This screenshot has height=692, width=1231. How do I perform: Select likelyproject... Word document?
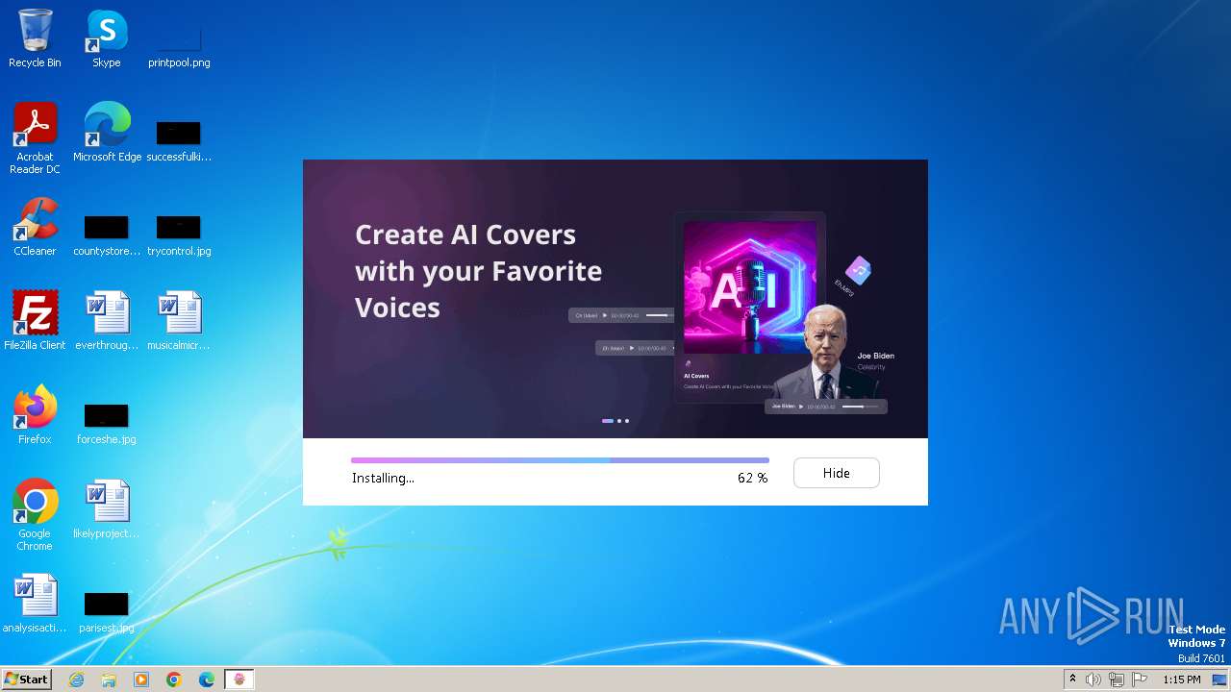click(107, 510)
